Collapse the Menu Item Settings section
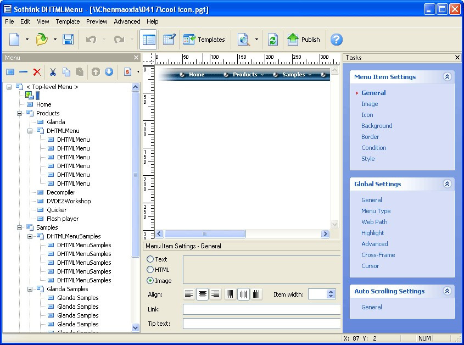464x345 pixels. [447, 77]
